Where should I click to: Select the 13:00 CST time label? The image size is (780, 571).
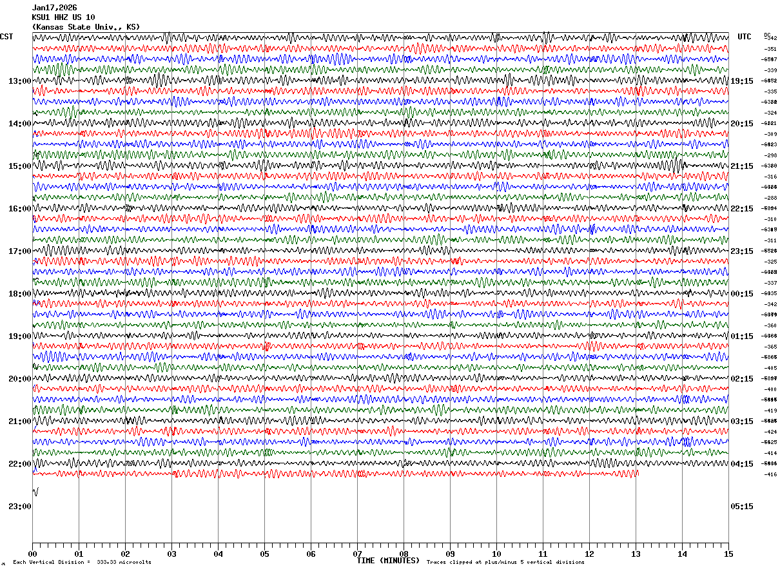[20, 81]
